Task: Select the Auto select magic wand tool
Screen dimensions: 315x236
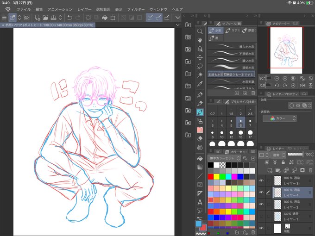Action: pos(200,75)
